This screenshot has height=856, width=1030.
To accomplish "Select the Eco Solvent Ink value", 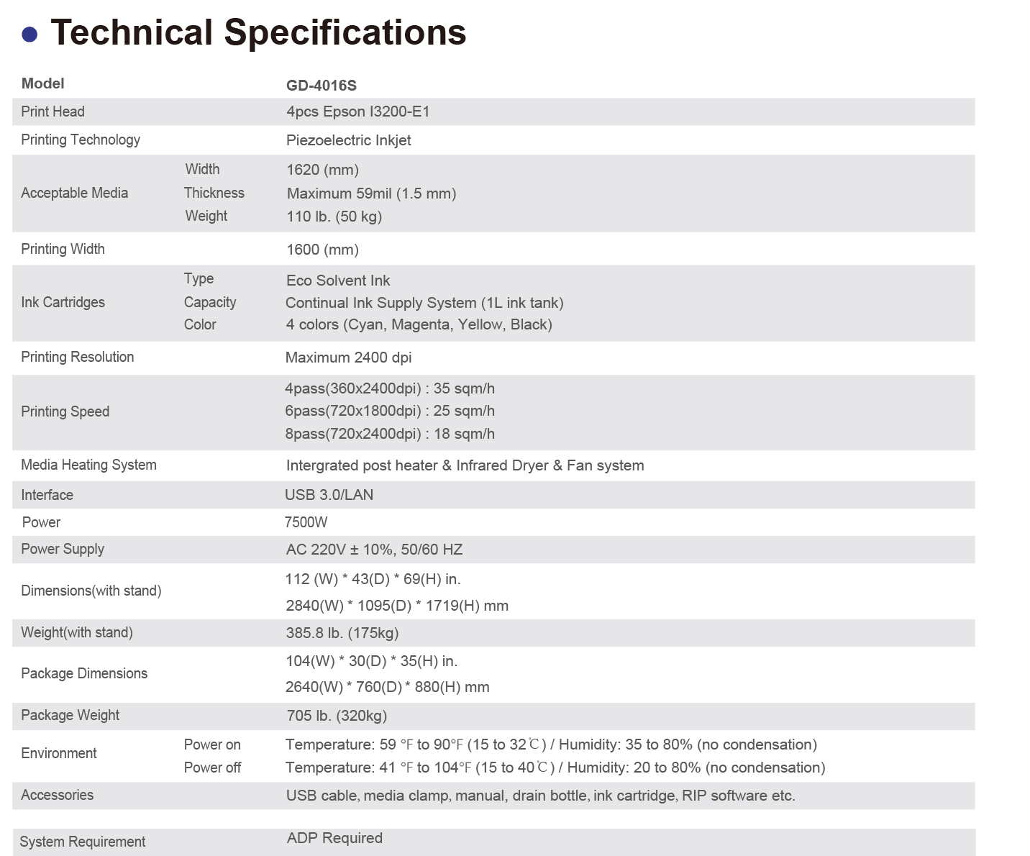I will coord(337,281).
